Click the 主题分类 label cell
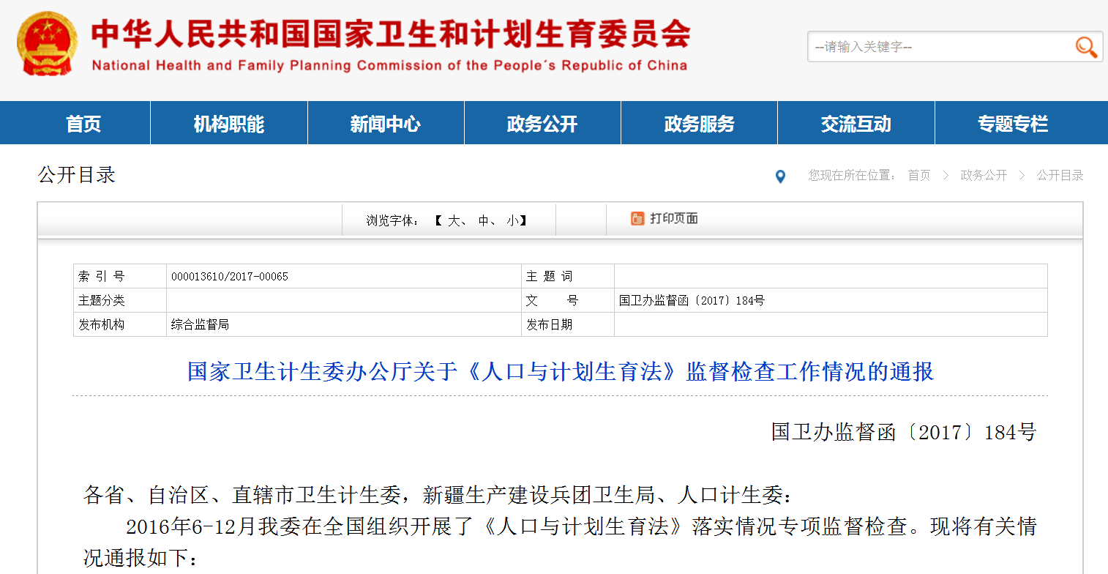The width and height of the screenshot is (1108, 574). pyautogui.click(x=120, y=300)
